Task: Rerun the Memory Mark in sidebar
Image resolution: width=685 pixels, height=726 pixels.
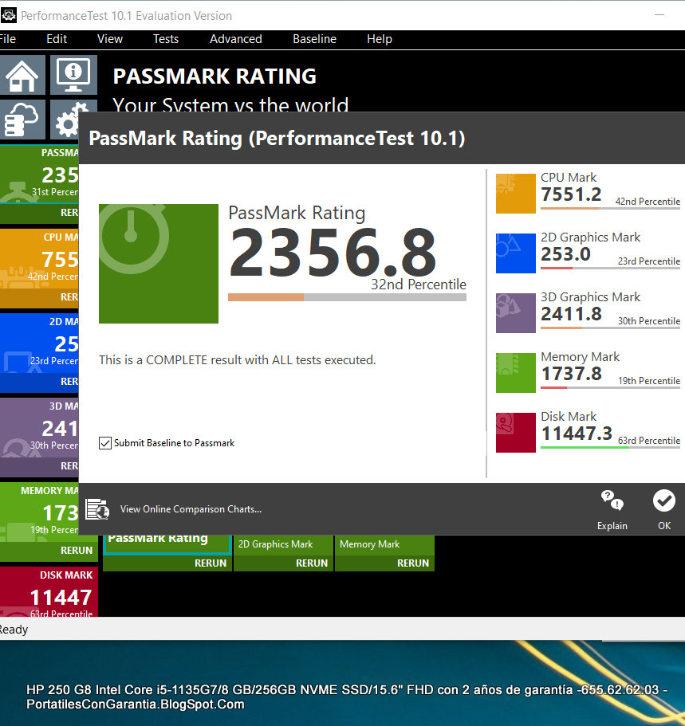Action: (x=77, y=550)
